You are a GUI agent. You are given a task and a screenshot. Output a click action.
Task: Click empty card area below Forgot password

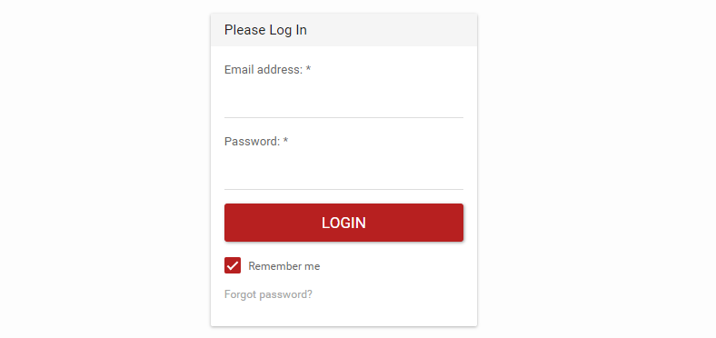point(343,314)
